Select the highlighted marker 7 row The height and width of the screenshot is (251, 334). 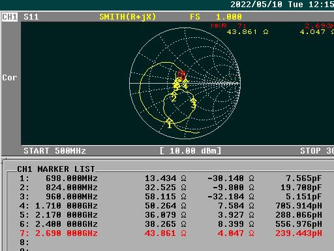170,233
